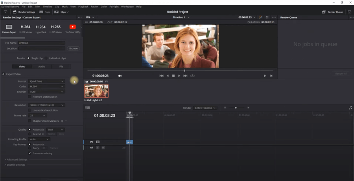
Task: Jump to last frame in viewer
Action: click(185, 76)
